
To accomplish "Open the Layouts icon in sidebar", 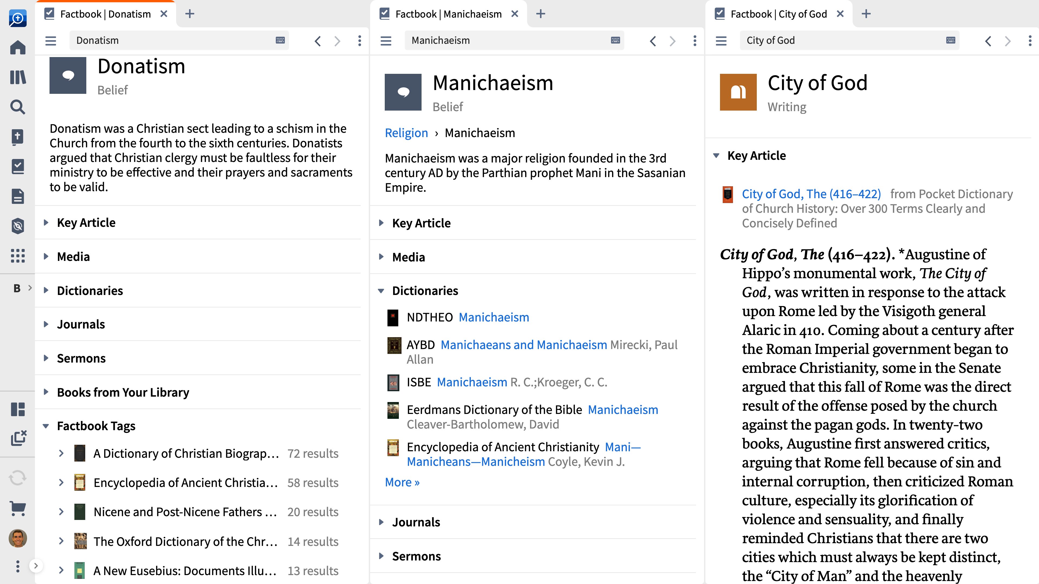I will pos(18,409).
